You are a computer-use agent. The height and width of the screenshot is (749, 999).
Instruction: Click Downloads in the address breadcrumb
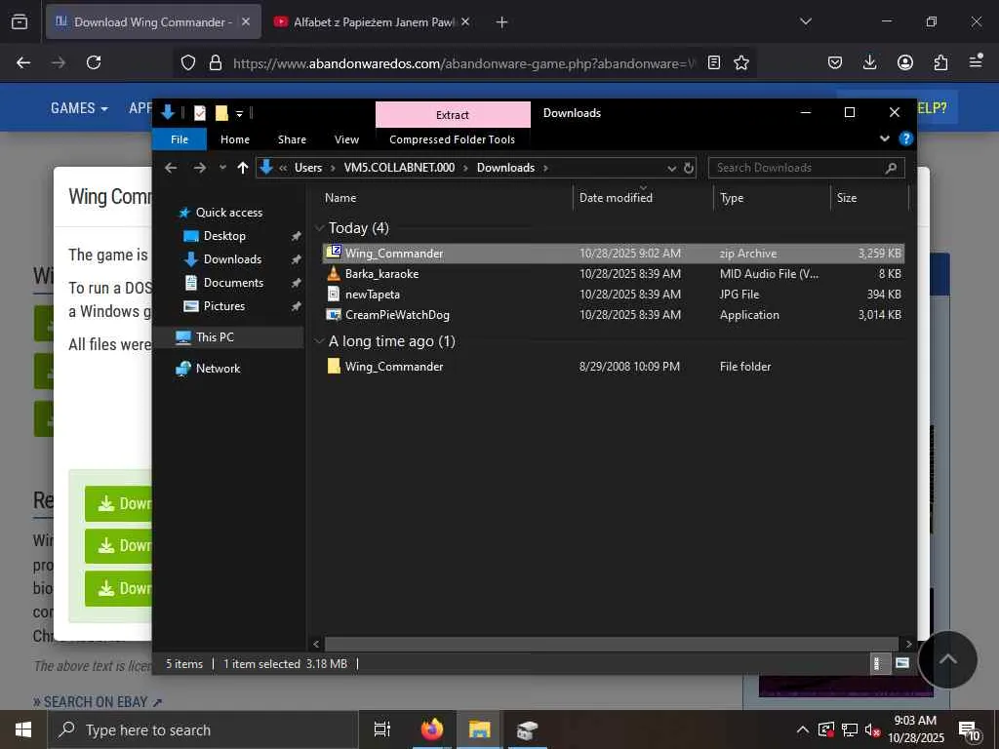click(x=506, y=168)
